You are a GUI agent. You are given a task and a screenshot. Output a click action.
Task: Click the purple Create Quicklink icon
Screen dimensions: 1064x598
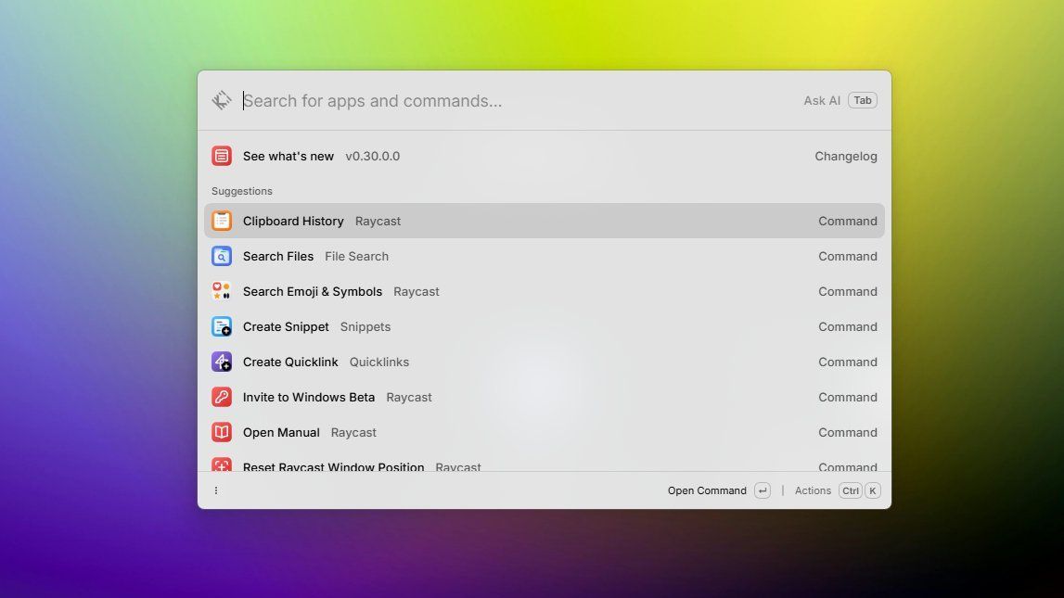(221, 363)
